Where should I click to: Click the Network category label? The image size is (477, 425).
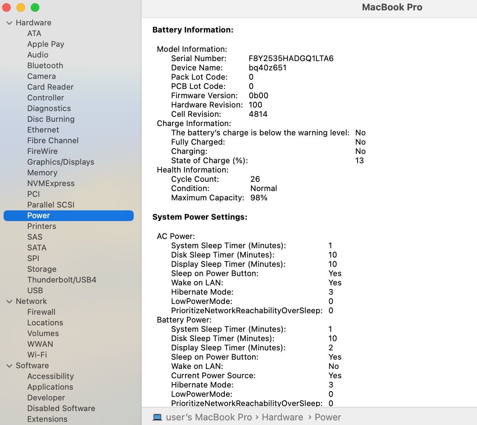(x=31, y=301)
